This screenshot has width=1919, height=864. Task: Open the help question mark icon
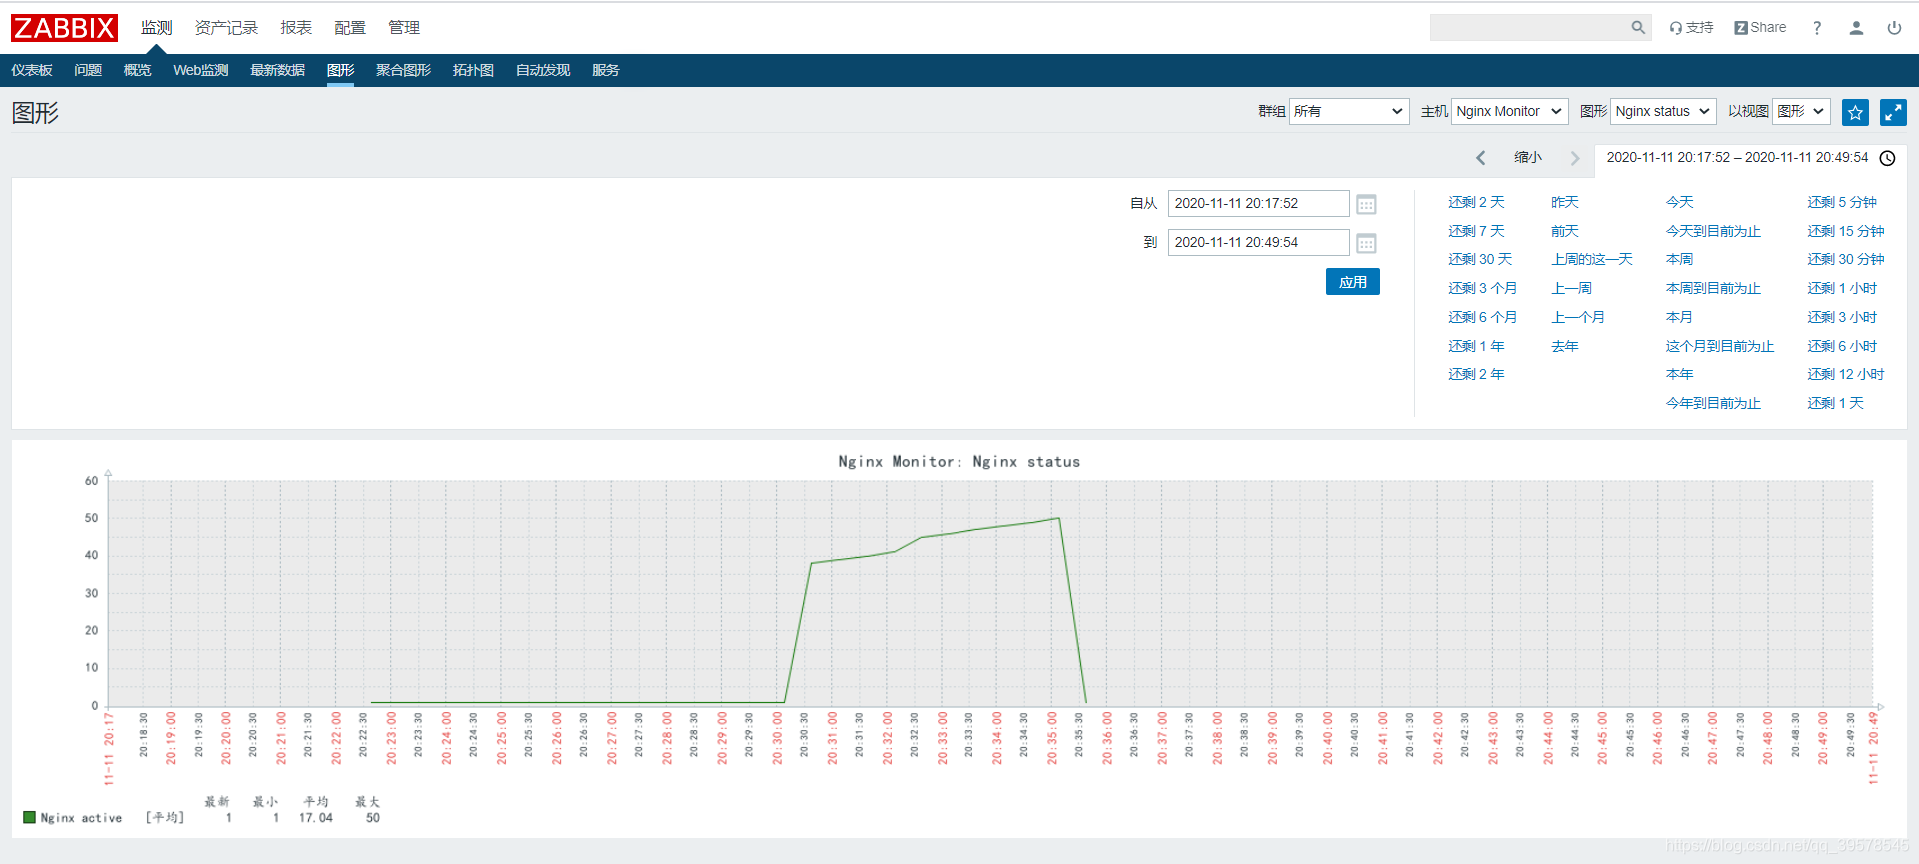tap(1817, 28)
